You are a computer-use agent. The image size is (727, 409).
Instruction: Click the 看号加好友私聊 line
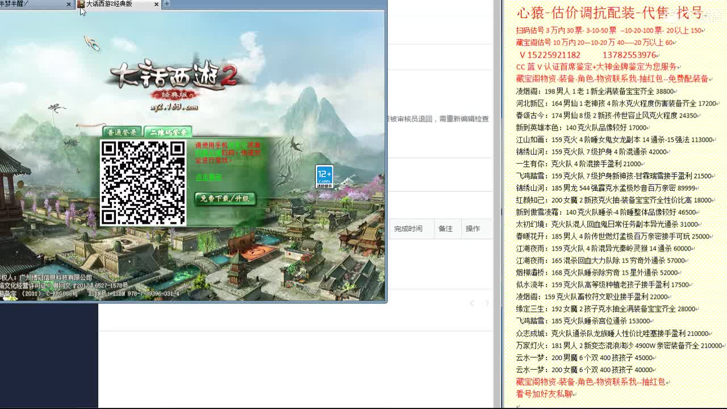tap(546, 394)
